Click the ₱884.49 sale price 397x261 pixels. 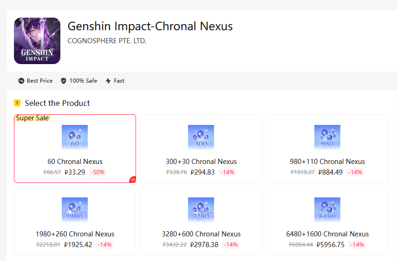331,172
